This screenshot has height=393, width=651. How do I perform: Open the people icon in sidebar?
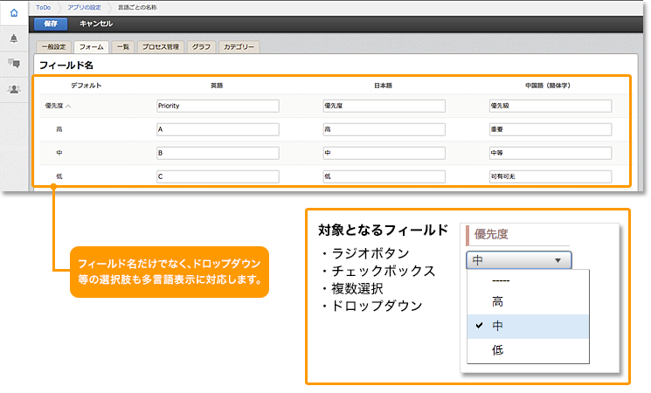point(13,89)
